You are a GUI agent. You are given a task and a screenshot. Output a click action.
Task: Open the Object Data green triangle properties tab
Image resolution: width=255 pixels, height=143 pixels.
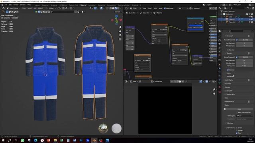point(220,83)
